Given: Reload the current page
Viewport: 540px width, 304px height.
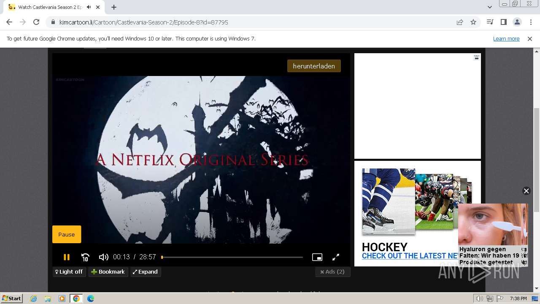Looking at the screenshot, I should (36, 22).
